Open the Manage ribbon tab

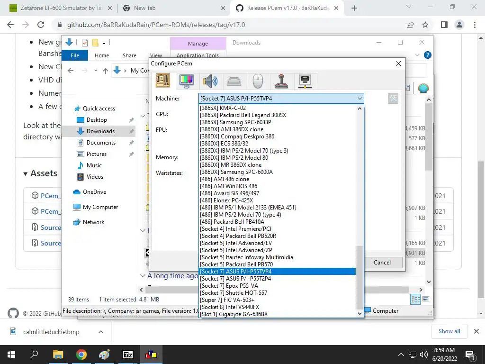pos(198,44)
